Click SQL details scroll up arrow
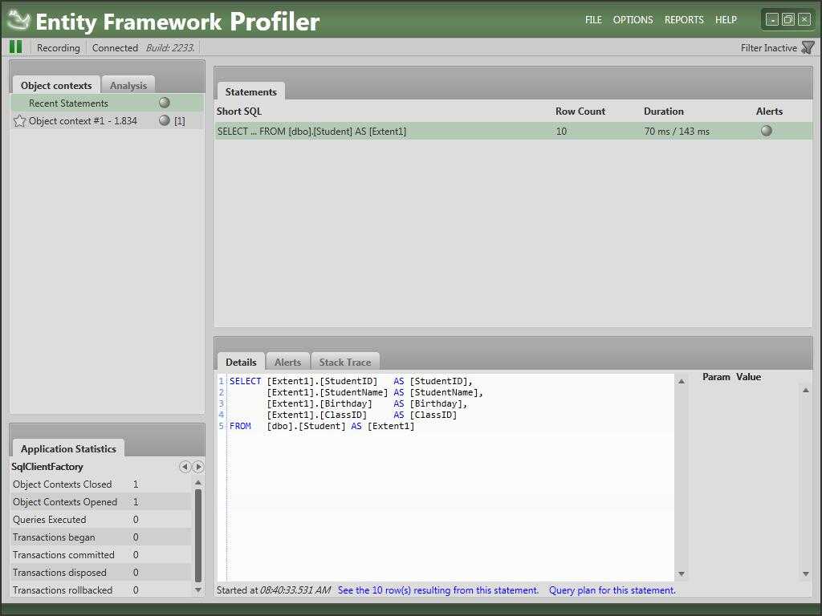The image size is (822, 616). point(682,381)
